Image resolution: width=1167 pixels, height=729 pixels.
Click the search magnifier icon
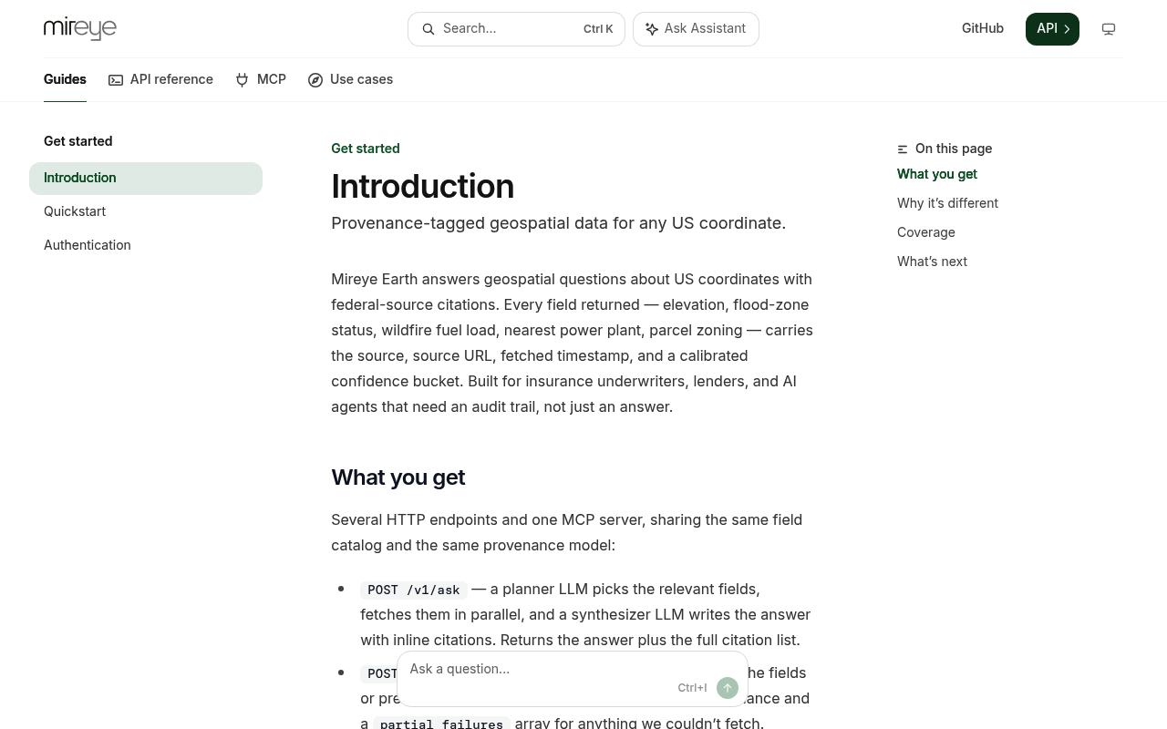(428, 29)
